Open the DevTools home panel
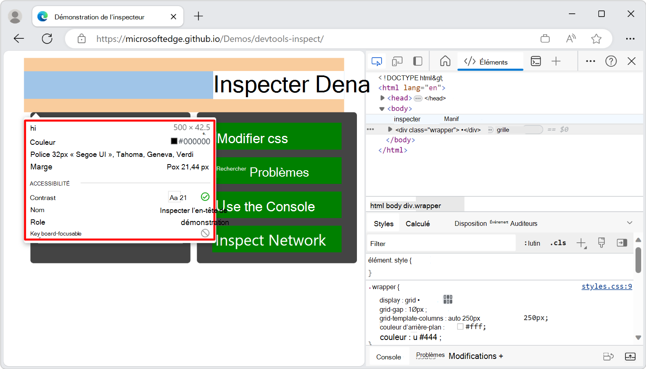Image resolution: width=646 pixels, height=369 pixels. pyautogui.click(x=445, y=61)
